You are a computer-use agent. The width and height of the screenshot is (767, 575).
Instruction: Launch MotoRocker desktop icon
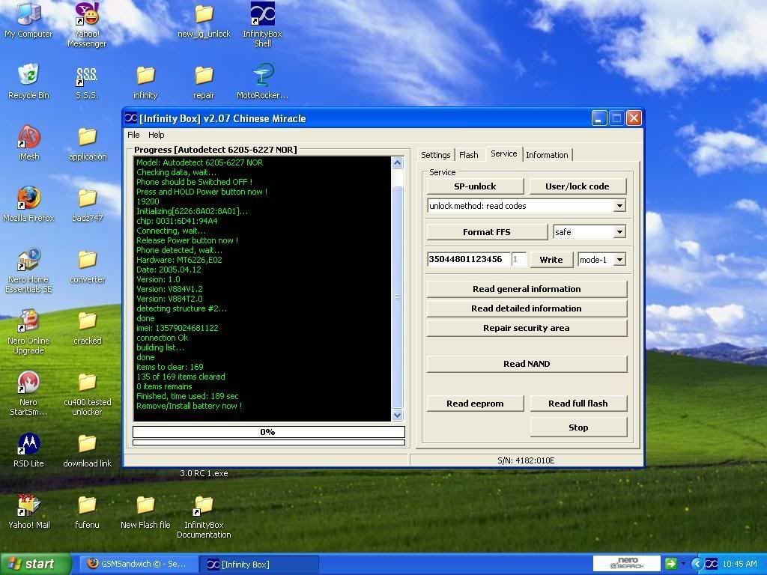262,81
